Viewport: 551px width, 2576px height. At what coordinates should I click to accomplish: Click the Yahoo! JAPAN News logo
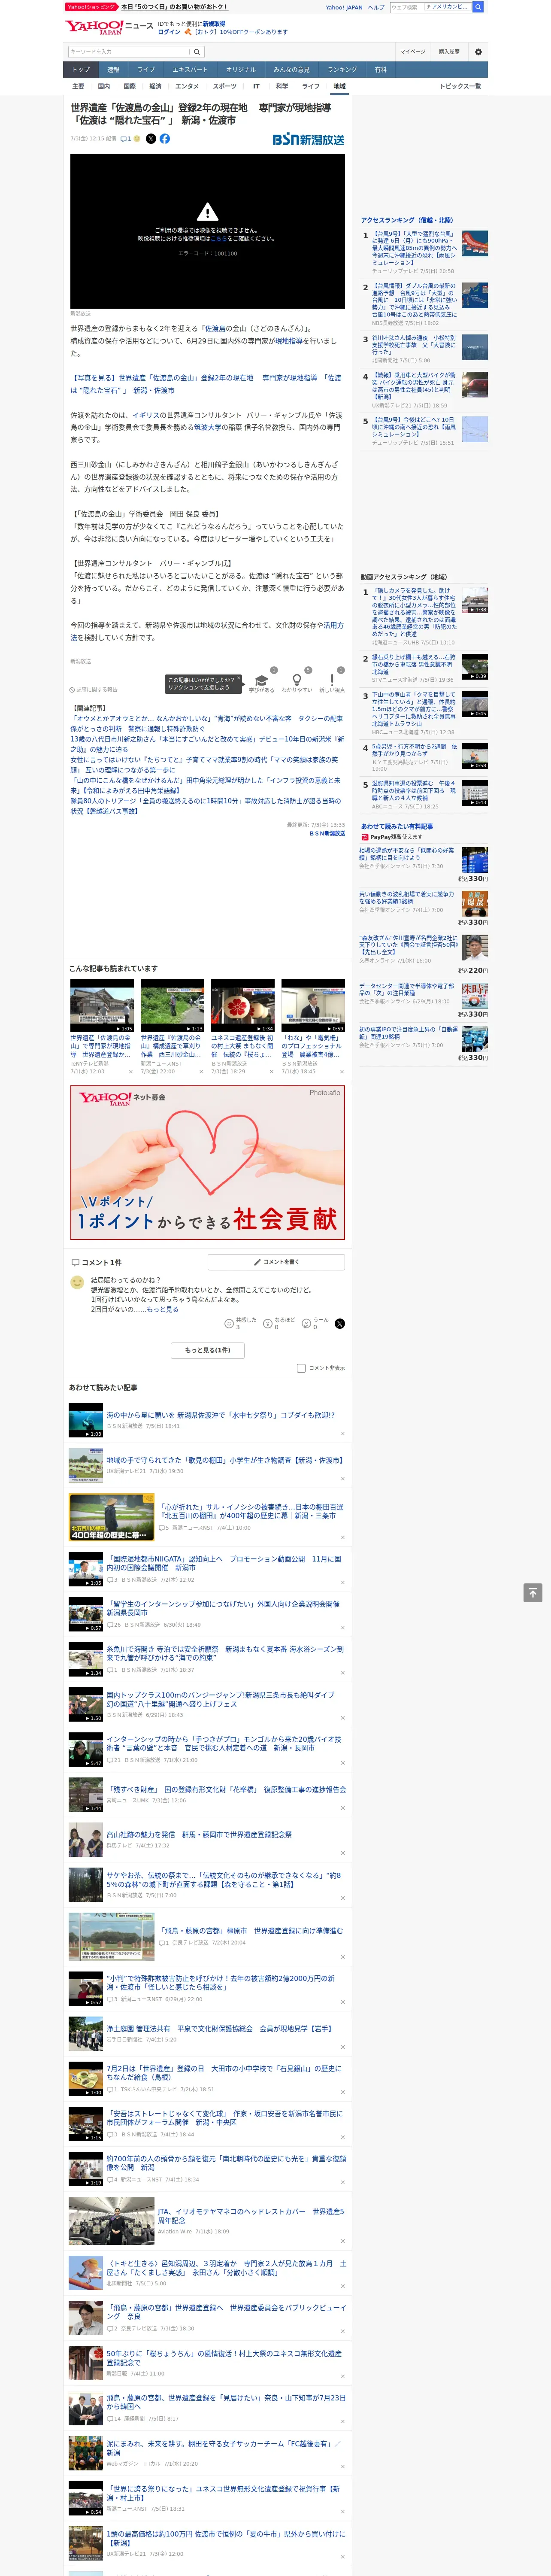tap(109, 27)
